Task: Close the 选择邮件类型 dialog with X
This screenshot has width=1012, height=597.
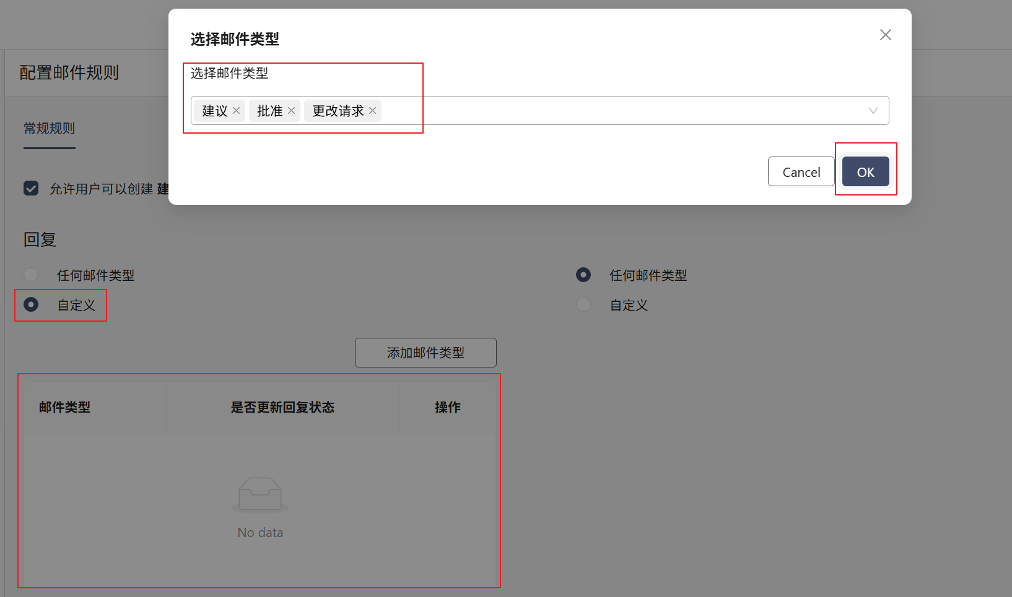Action: [885, 35]
